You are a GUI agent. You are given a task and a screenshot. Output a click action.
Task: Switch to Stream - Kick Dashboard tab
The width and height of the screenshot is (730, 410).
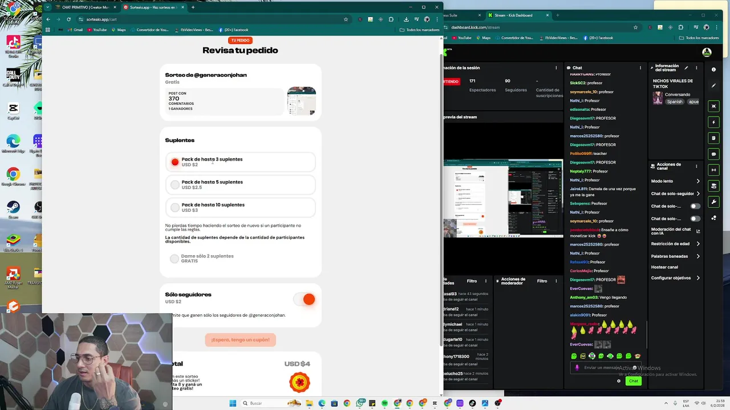point(517,15)
